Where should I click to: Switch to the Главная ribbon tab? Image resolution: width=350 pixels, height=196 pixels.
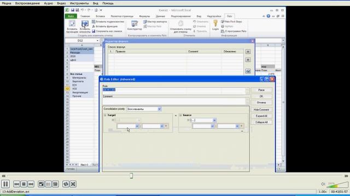click(85, 16)
